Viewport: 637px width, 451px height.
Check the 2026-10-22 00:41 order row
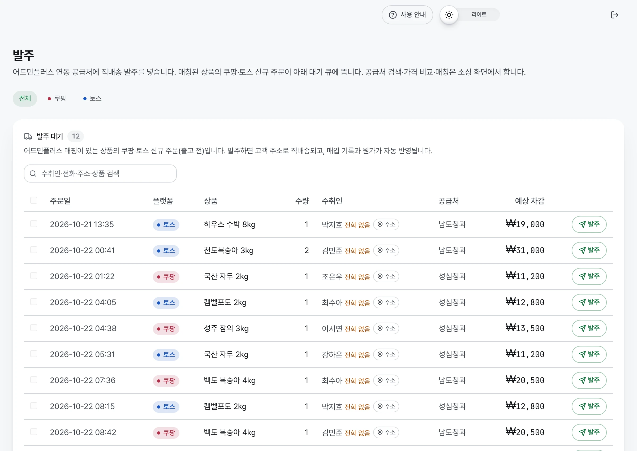tap(34, 250)
